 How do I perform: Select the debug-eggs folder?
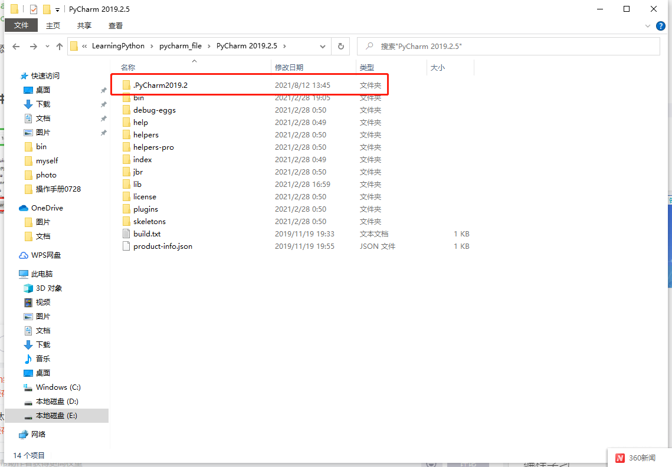[x=155, y=110]
